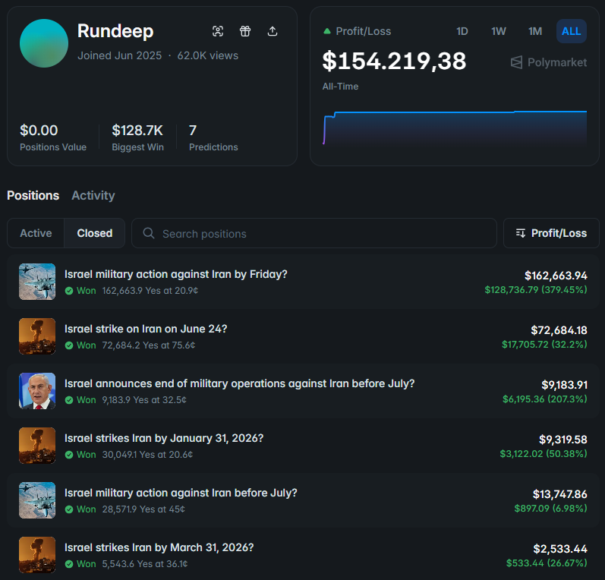605x580 pixels.
Task: Switch to the Positions tab
Action: coord(33,195)
